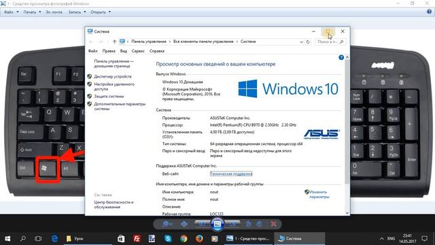This screenshot has height=245, width=435.
Task: Open Tools (Сервис) menu in System window
Action: [x=138, y=51]
